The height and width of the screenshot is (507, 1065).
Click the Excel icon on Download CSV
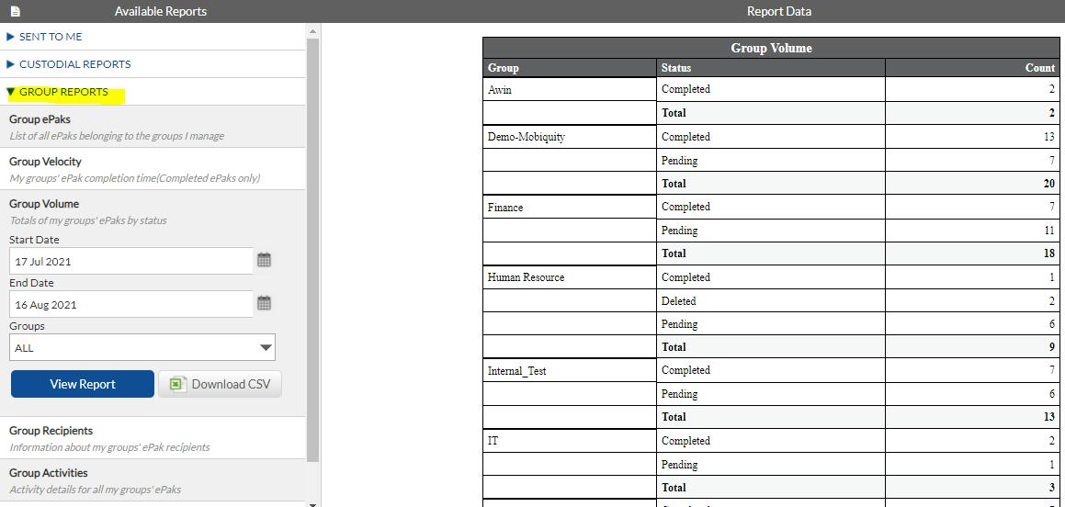pos(177,384)
